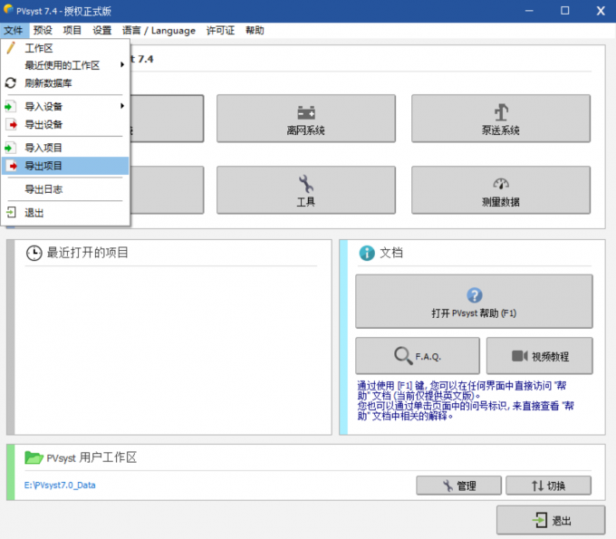This screenshot has width=616, height=539.
Task: Click the PVsyst app icon in title bar
Action: 8,9
